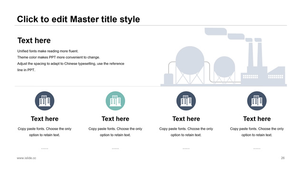This screenshot has width=302, height=171.
Task: Click the page number 26
Action: tap(283, 158)
